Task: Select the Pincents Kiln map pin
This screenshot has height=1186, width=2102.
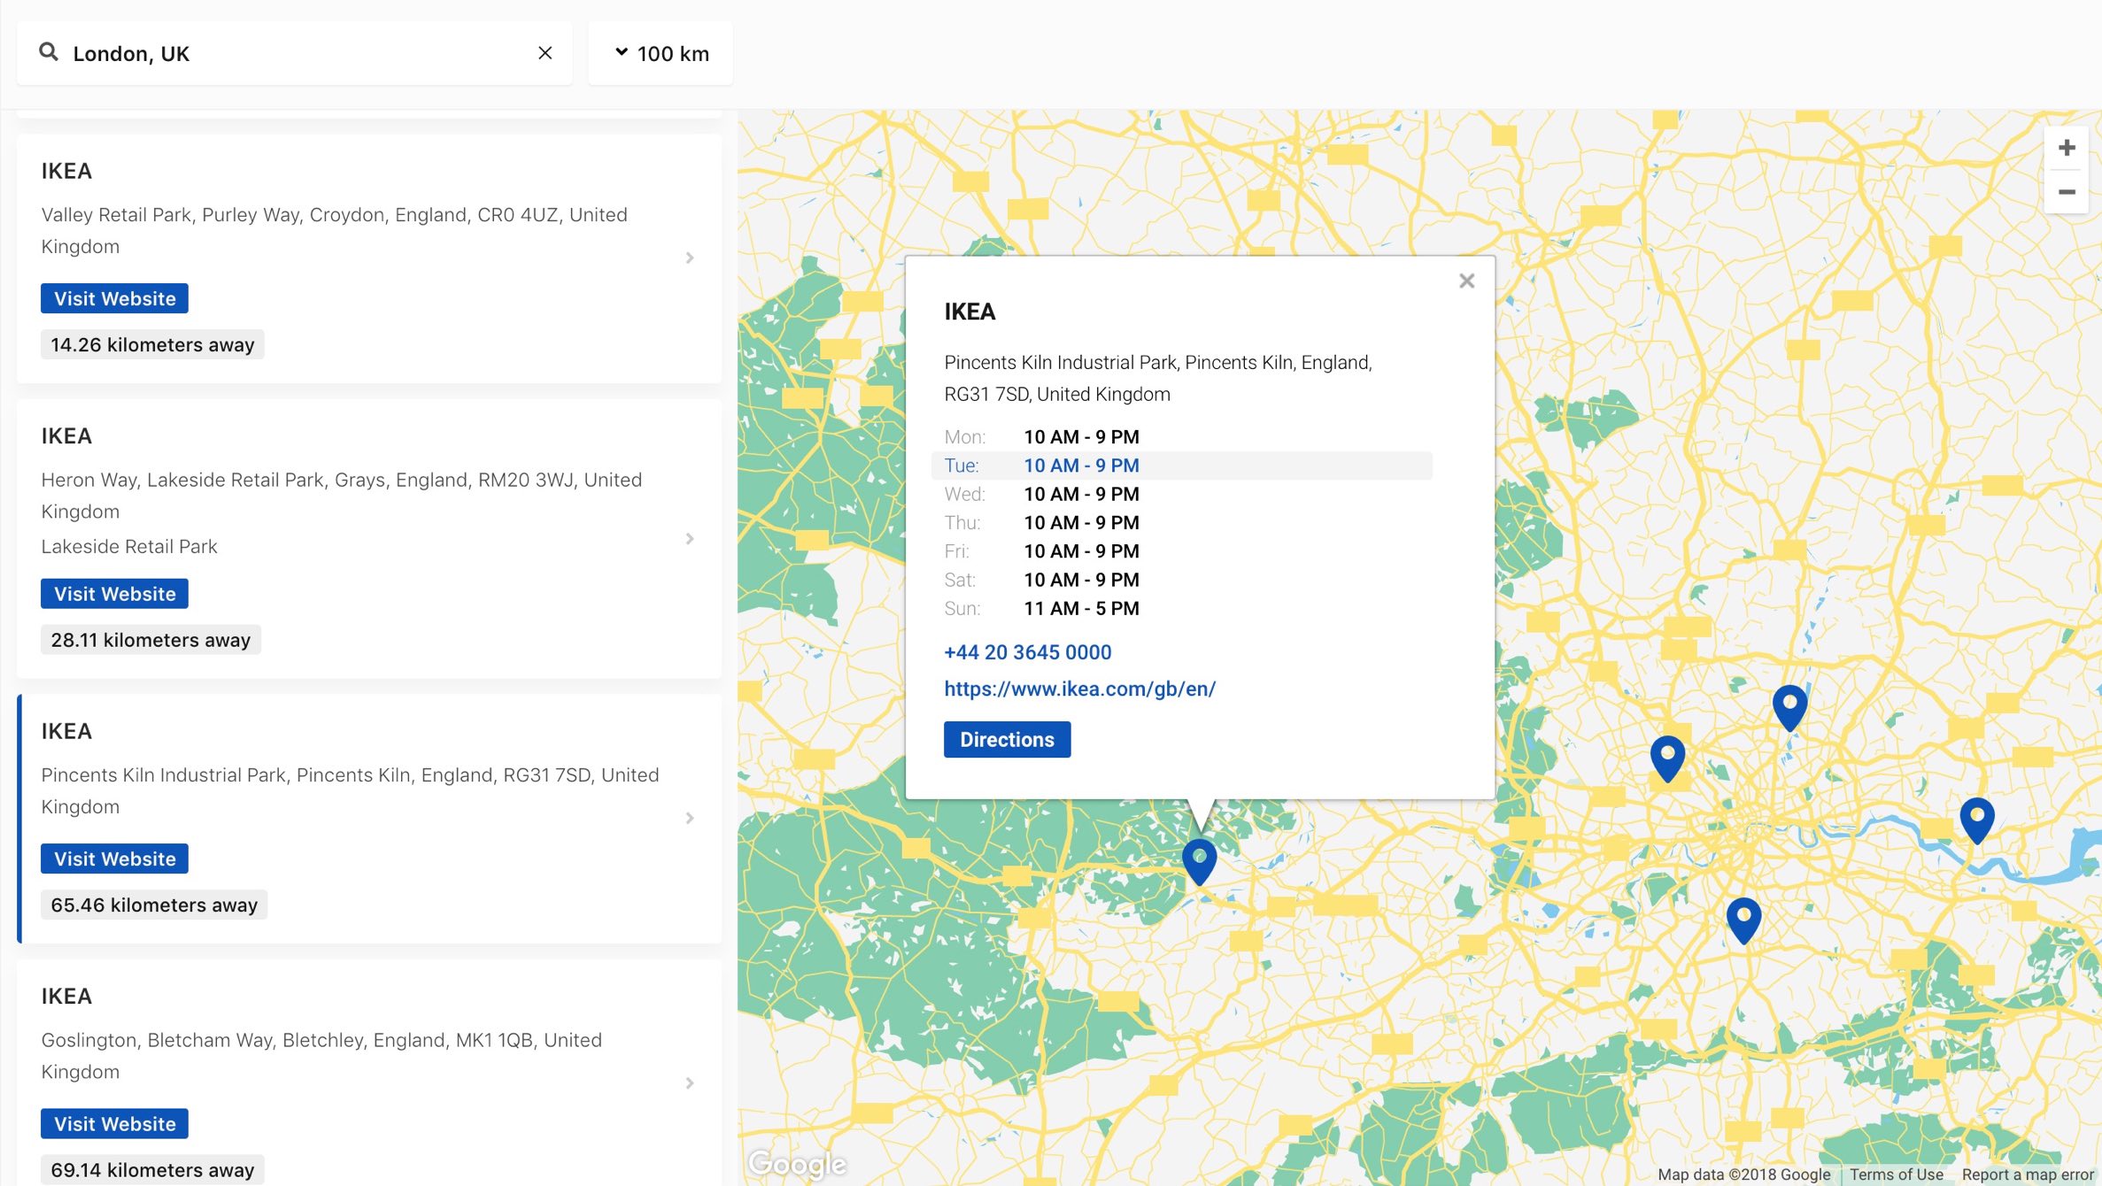Action: click(x=1198, y=857)
